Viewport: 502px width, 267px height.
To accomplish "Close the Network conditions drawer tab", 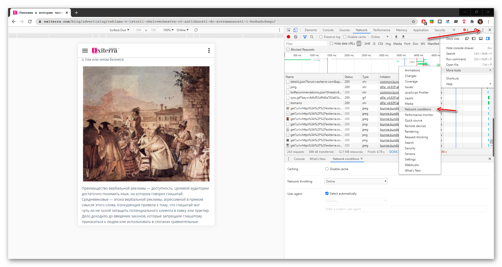I will coord(362,159).
